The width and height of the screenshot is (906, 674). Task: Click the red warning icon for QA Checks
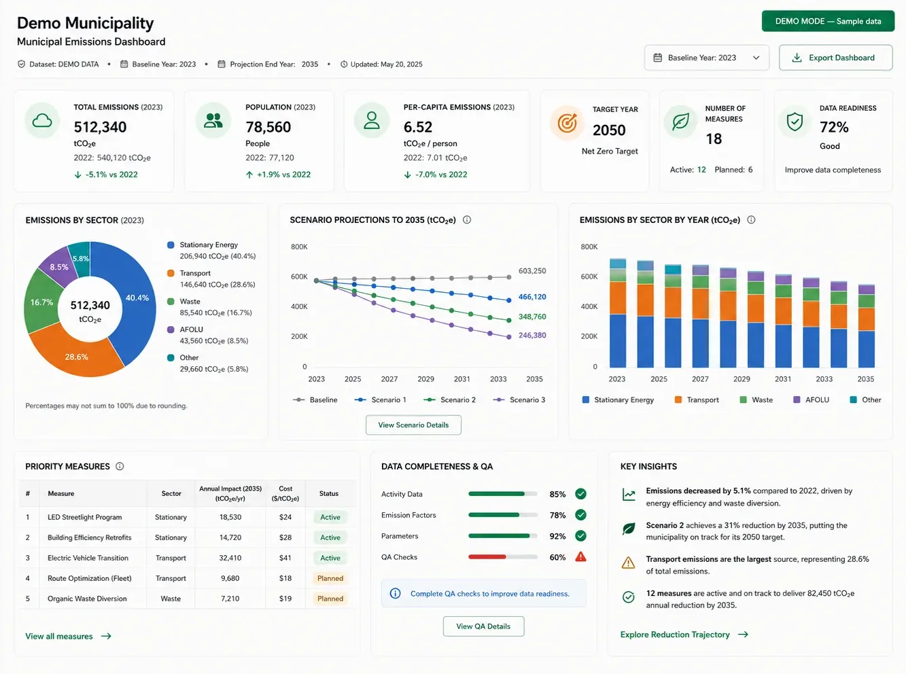tap(580, 557)
